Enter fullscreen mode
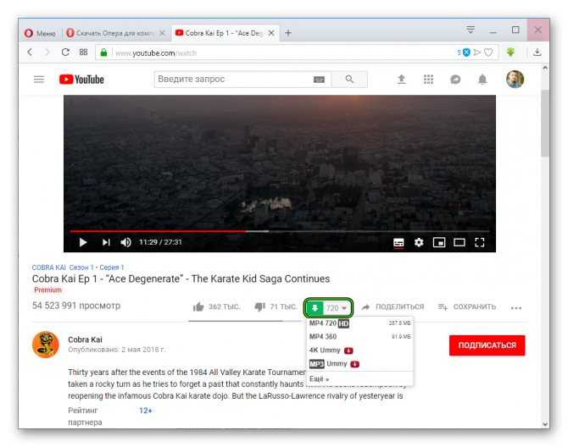This screenshot has height=447, width=568. pyautogui.click(x=480, y=242)
